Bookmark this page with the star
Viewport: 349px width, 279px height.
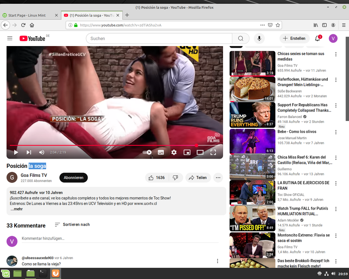(x=277, y=25)
